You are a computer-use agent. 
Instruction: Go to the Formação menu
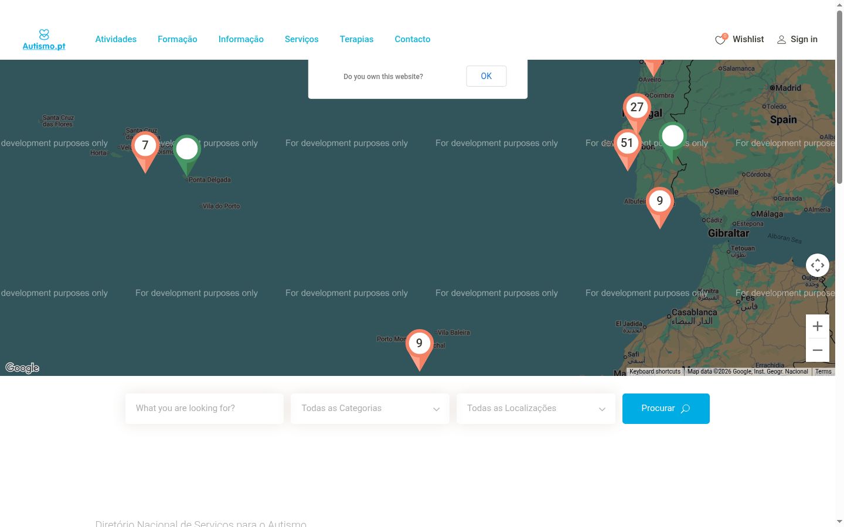click(178, 39)
